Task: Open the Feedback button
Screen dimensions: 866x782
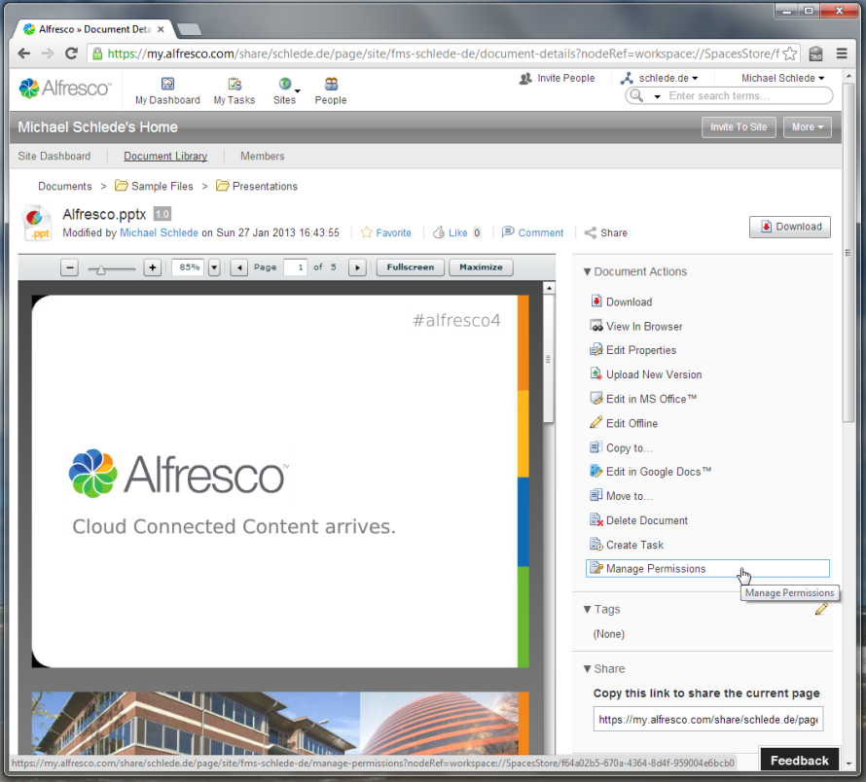Action: point(800,760)
